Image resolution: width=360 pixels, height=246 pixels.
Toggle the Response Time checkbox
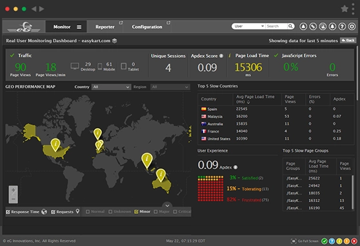(8, 212)
